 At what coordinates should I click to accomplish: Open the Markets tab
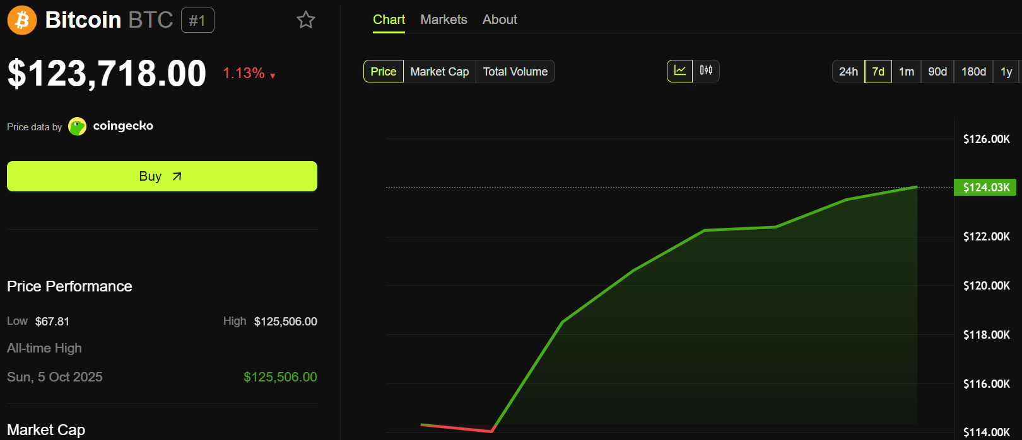443,20
